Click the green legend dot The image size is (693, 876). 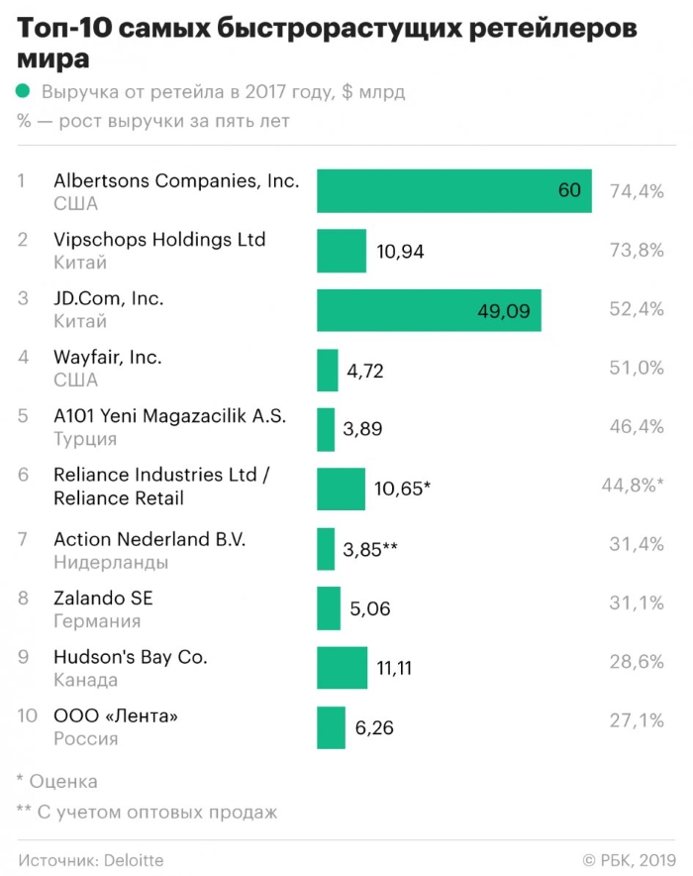click(25, 93)
